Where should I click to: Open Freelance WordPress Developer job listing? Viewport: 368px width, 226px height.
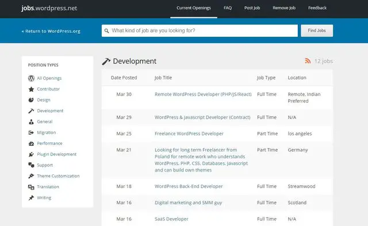189,134
